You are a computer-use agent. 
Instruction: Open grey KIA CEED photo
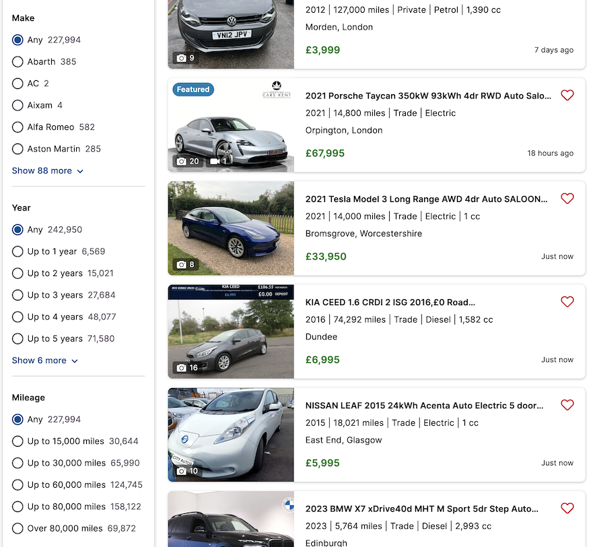pyautogui.click(x=231, y=331)
